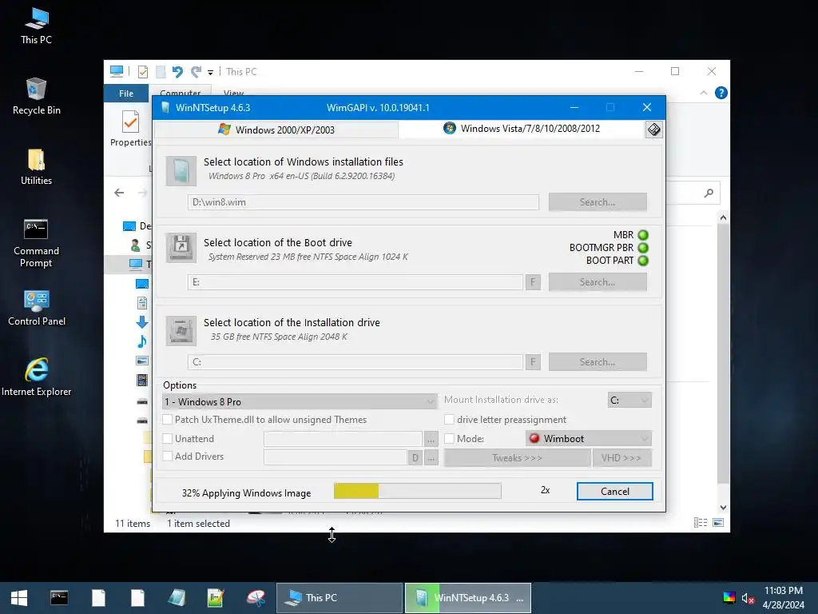Click the F button beside Boot drive
Screen dimensions: 818x614
click(x=533, y=282)
